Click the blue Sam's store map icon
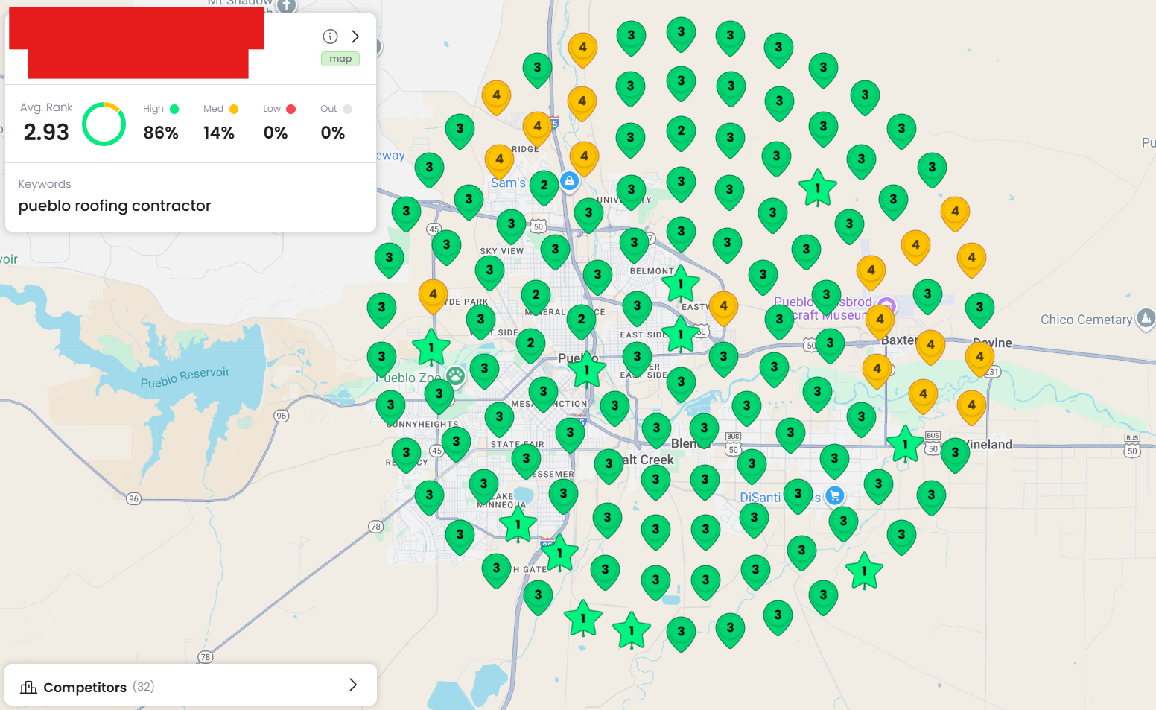Image resolution: width=1156 pixels, height=710 pixels. 569,181
